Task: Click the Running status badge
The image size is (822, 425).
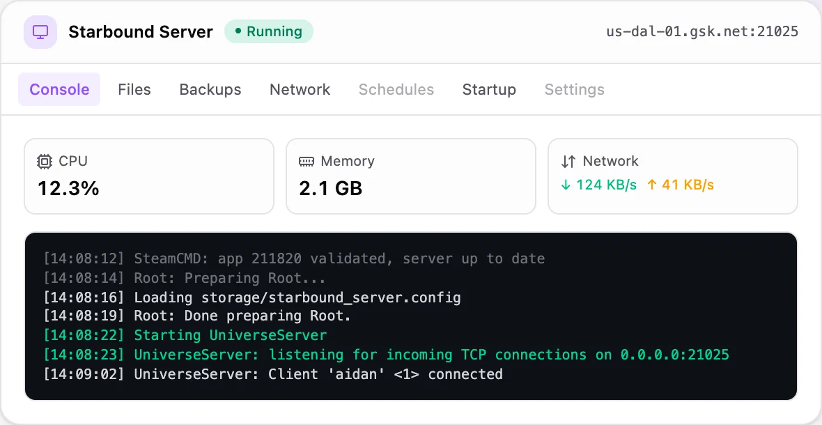Action: point(269,31)
